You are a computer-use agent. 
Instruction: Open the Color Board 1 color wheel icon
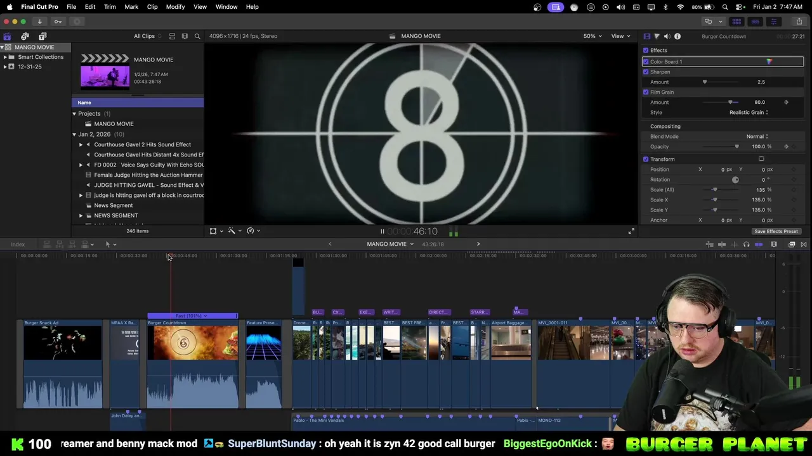tap(769, 61)
